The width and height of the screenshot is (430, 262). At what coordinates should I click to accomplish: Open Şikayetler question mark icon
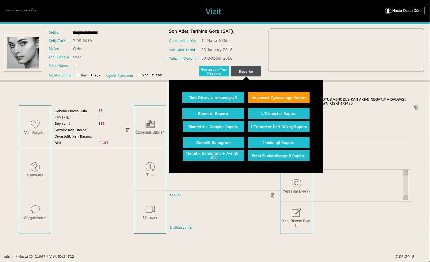[x=35, y=167]
